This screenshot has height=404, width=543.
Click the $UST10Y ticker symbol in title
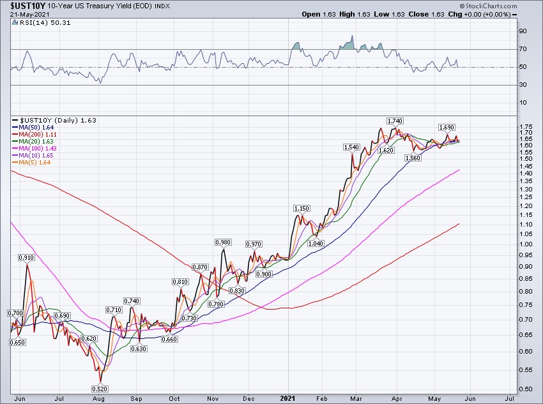click(x=18, y=4)
